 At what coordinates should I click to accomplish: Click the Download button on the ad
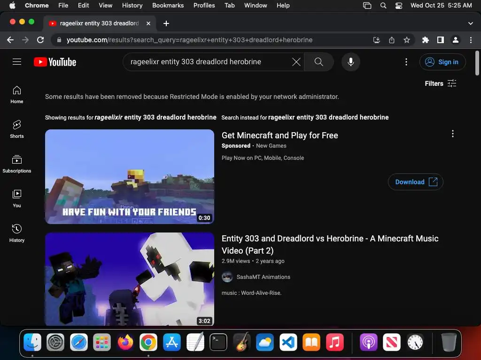click(415, 182)
